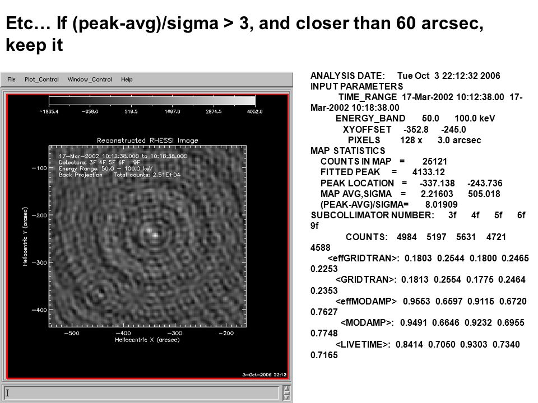This screenshot has width=538, height=403.
Task: Click the color bar value 4052.0
Action: (x=254, y=112)
